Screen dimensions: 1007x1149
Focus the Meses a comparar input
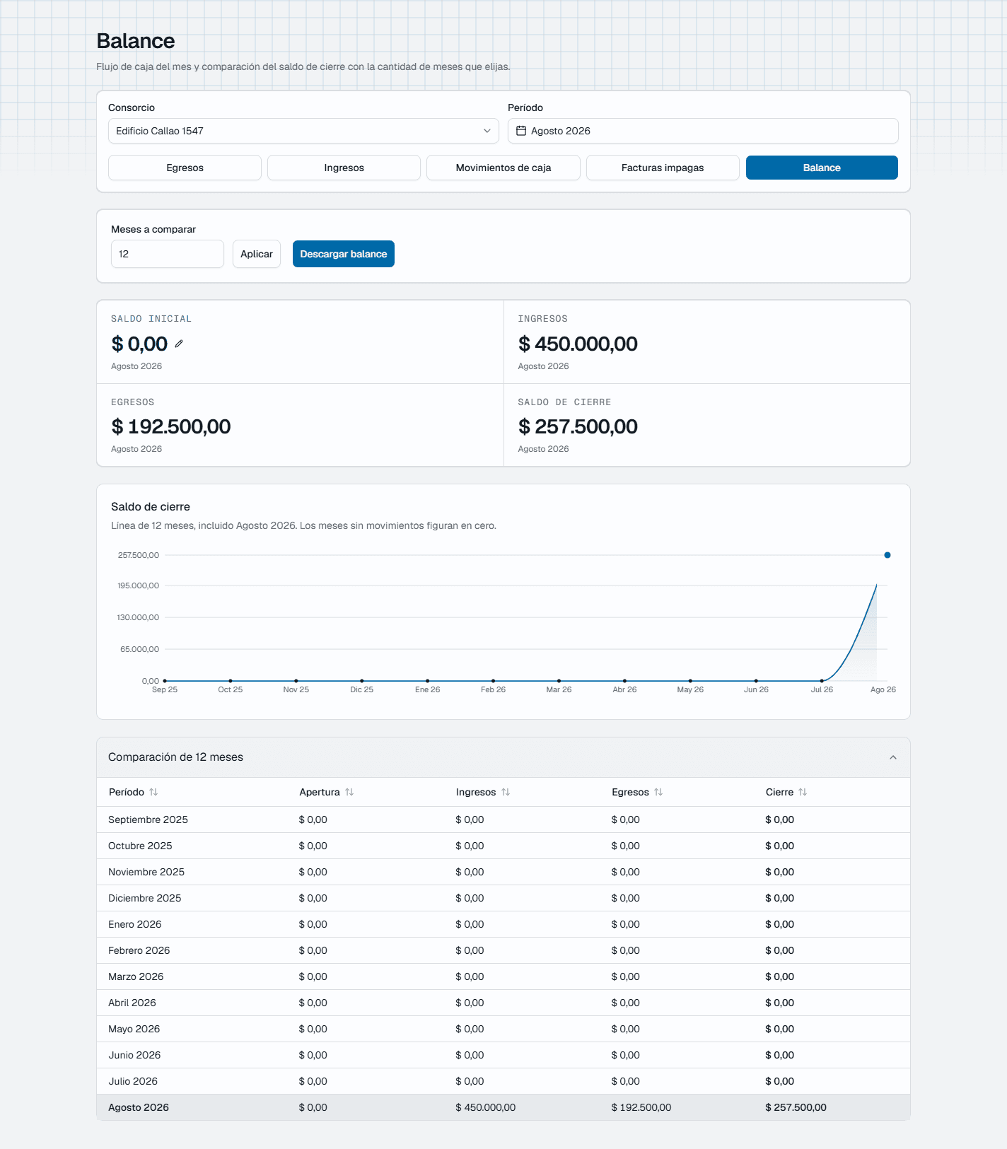[x=168, y=254]
